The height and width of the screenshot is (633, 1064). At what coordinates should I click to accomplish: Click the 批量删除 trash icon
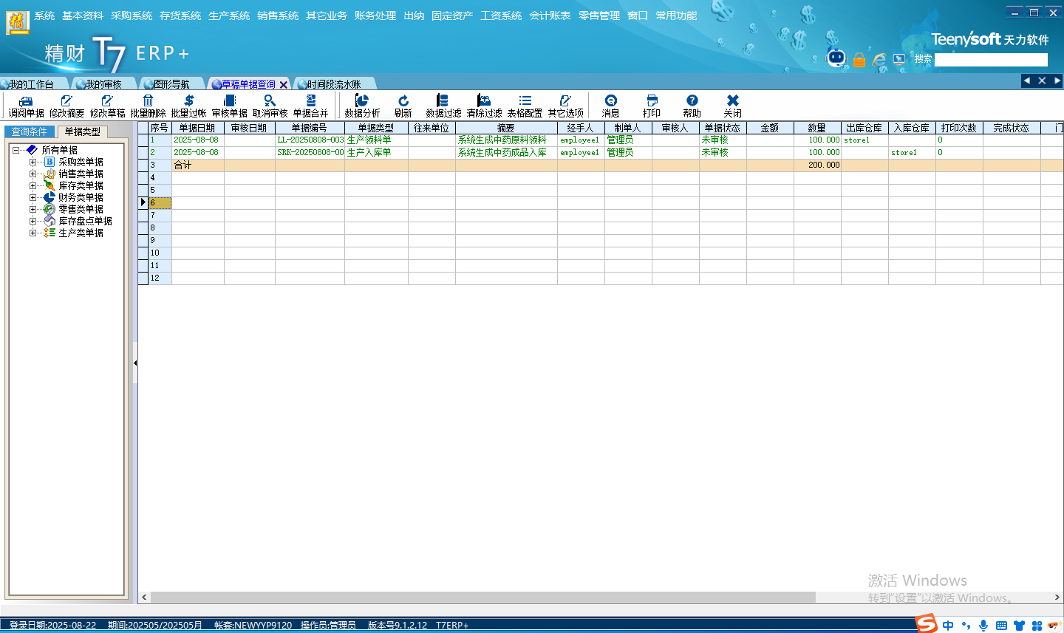(148, 101)
